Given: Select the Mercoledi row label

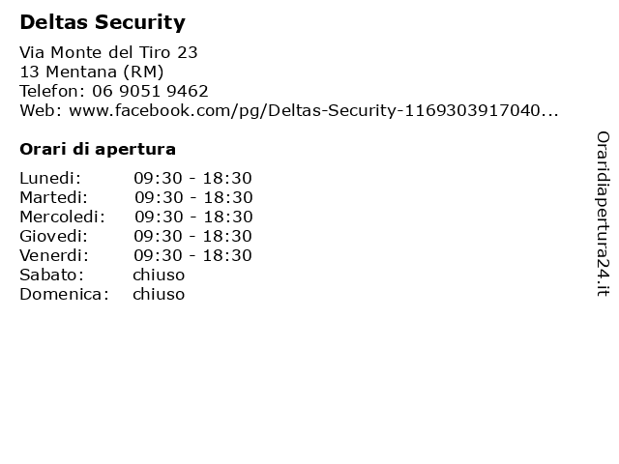Looking at the screenshot, I should (x=62, y=217).
